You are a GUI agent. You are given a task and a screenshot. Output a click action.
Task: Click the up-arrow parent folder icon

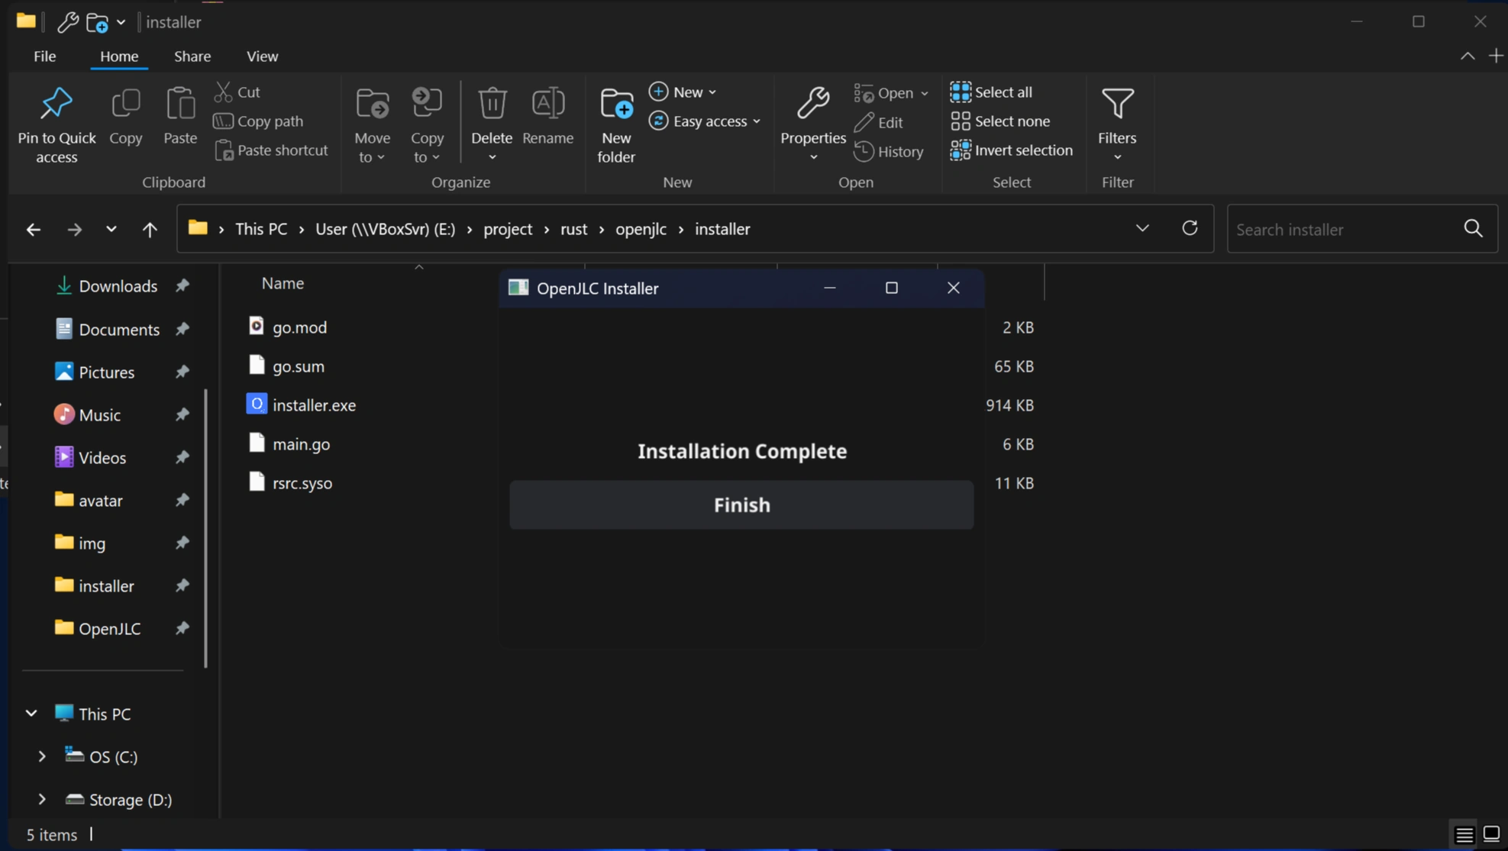(x=150, y=229)
